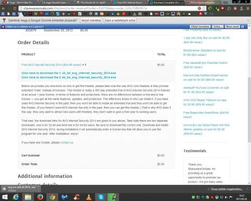Open sidebar link for Aurora Blu-ray Media Player
Viewport: 251px width, 201px height.
pos(206,129)
